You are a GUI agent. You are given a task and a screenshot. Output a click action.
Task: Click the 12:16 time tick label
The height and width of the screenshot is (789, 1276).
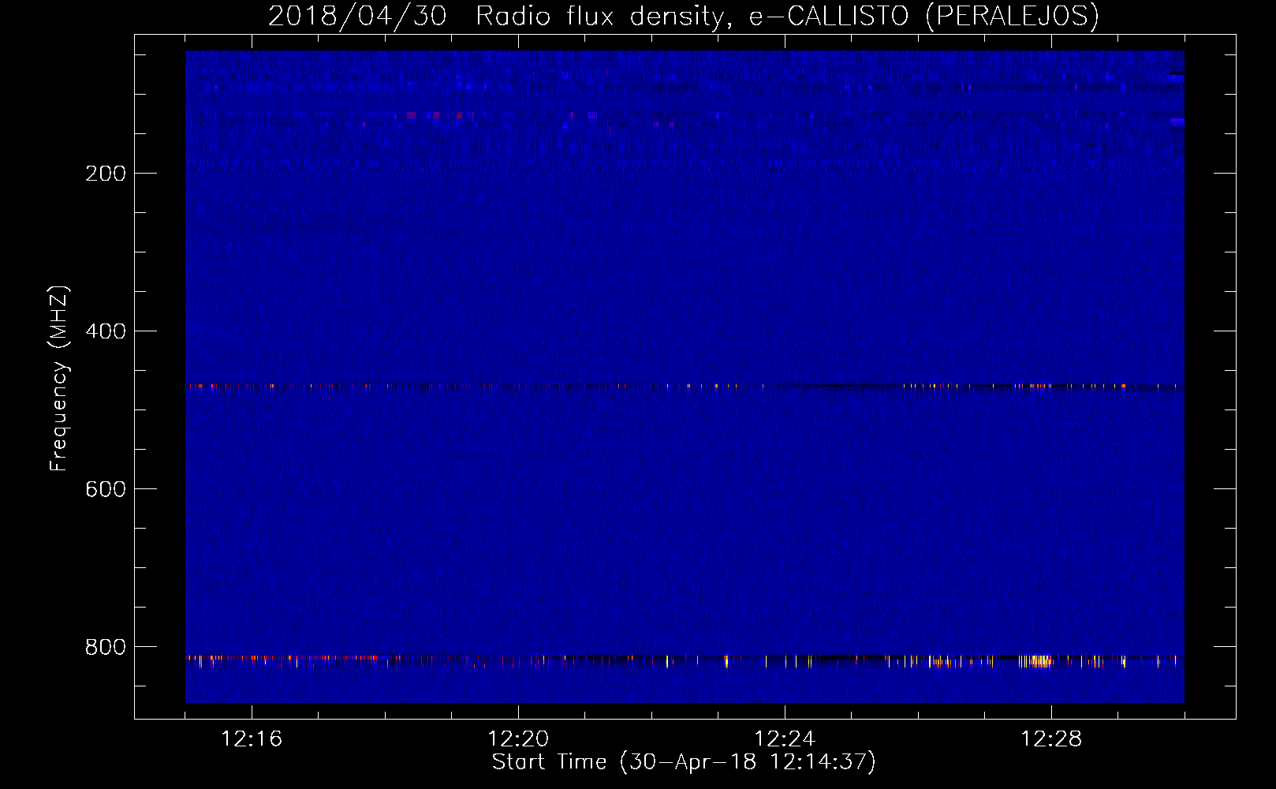point(252,739)
